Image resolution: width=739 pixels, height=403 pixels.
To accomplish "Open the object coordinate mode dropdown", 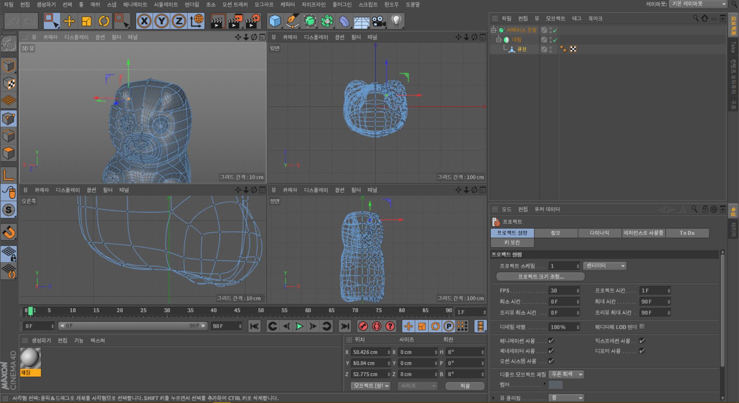I will (x=371, y=385).
